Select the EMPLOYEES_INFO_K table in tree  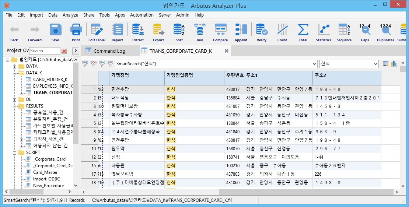(x=53, y=86)
